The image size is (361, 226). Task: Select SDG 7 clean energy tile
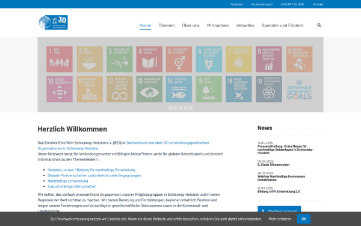239,59
